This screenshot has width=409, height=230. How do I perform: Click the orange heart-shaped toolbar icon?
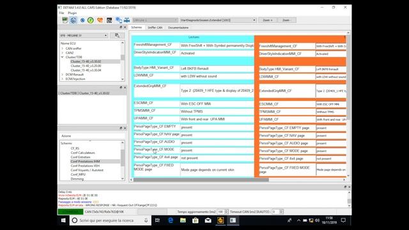100,20
